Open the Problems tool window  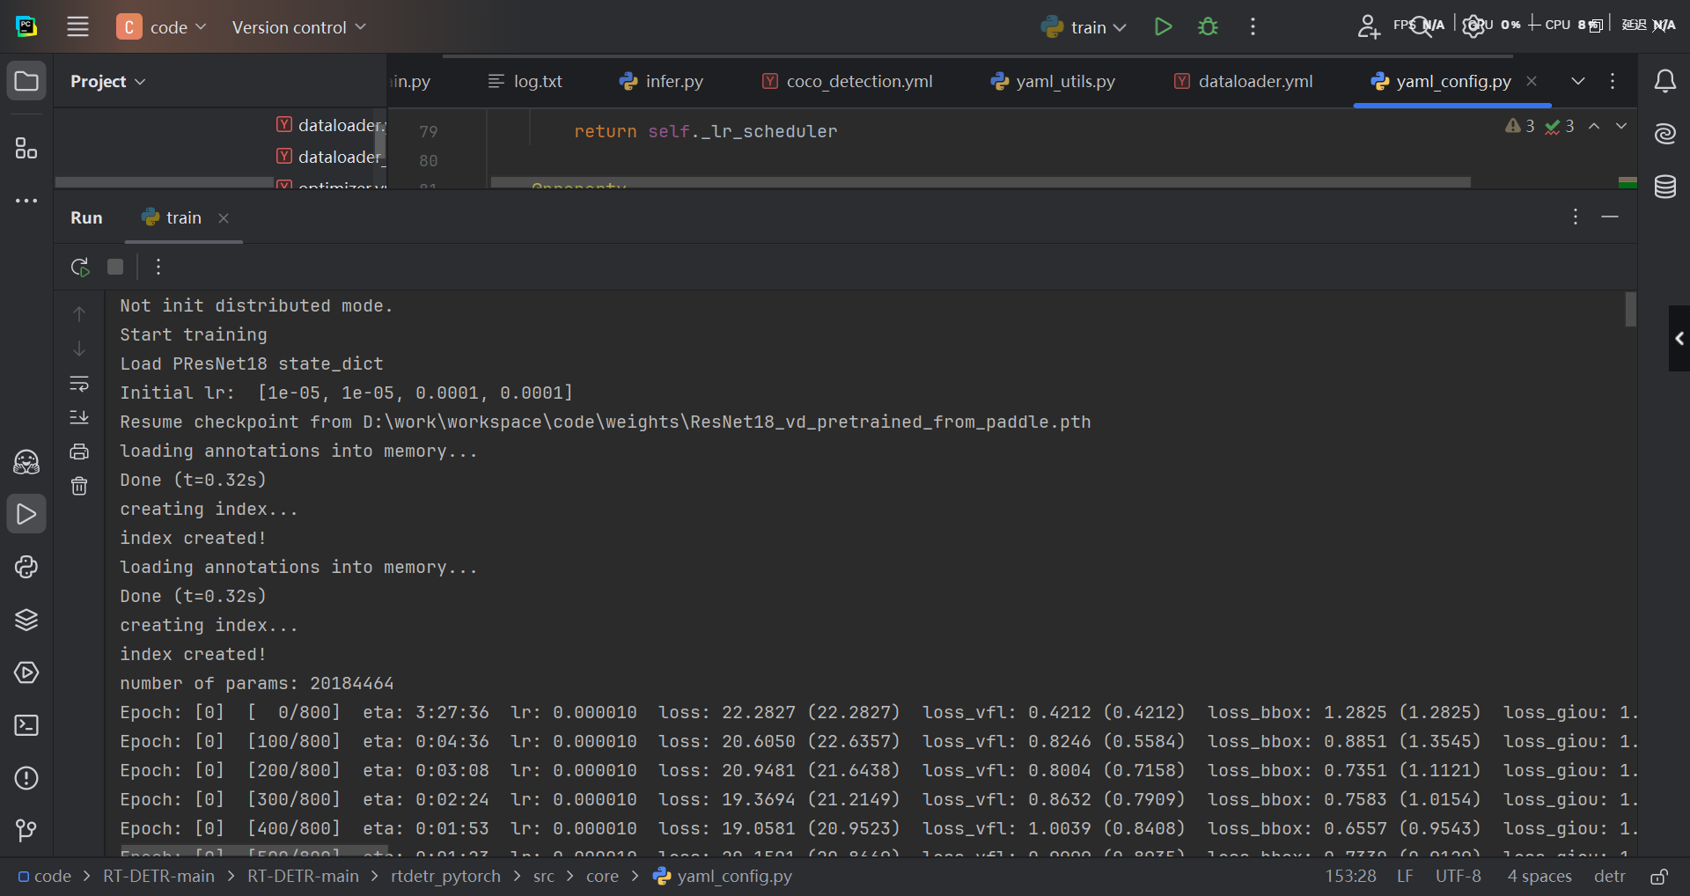(26, 778)
